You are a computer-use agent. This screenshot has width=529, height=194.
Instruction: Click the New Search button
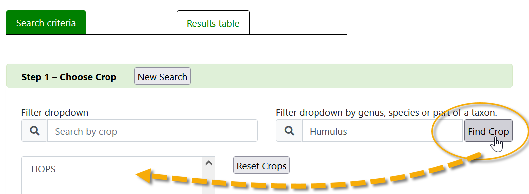[x=162, y=76]
